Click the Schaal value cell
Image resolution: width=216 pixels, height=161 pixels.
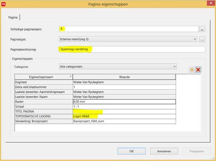click(124, 107)
